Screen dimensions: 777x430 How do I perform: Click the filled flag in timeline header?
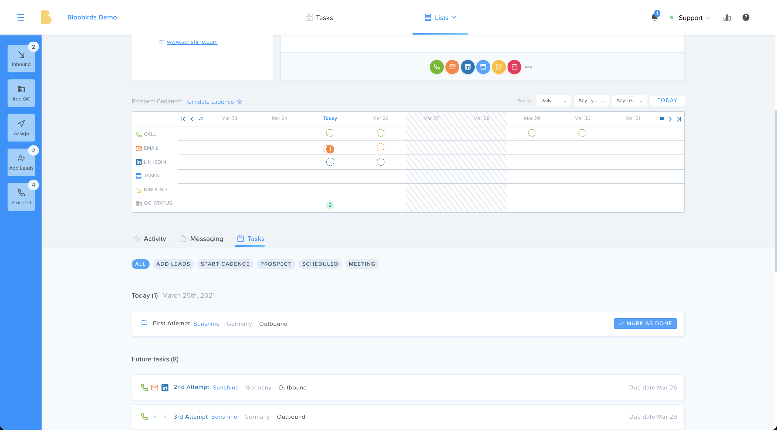coord(661,119)
